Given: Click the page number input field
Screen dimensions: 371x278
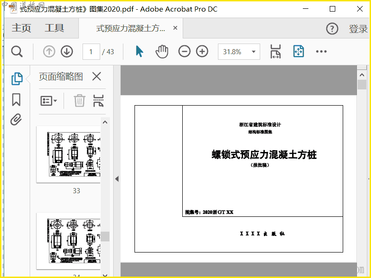Looking at the screenshot, I should pos(91,51).
